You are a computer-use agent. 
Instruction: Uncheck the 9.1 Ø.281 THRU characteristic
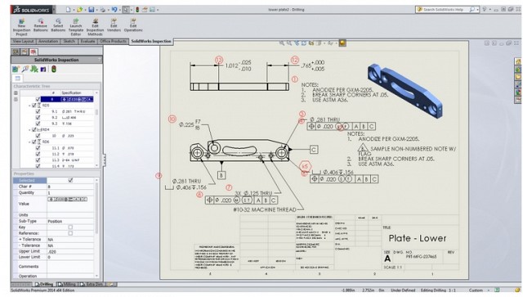[x=38, y=111]
